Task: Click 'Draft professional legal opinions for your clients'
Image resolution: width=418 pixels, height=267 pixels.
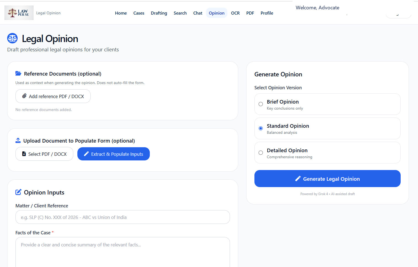Action: click(63, 49)
